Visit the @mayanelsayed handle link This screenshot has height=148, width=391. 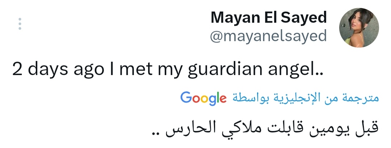pos(269,36)
